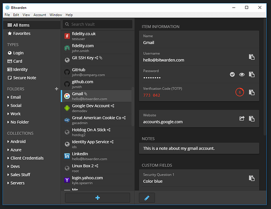Click the vault list scrollbar
This screenshot has height=209, width=271.
pos(133,107)
